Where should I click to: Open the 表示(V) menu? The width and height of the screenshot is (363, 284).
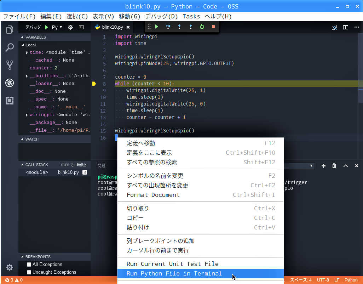[103, 16]
